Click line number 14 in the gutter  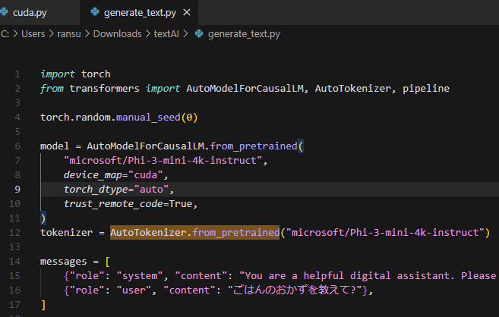tap(14, 262)
